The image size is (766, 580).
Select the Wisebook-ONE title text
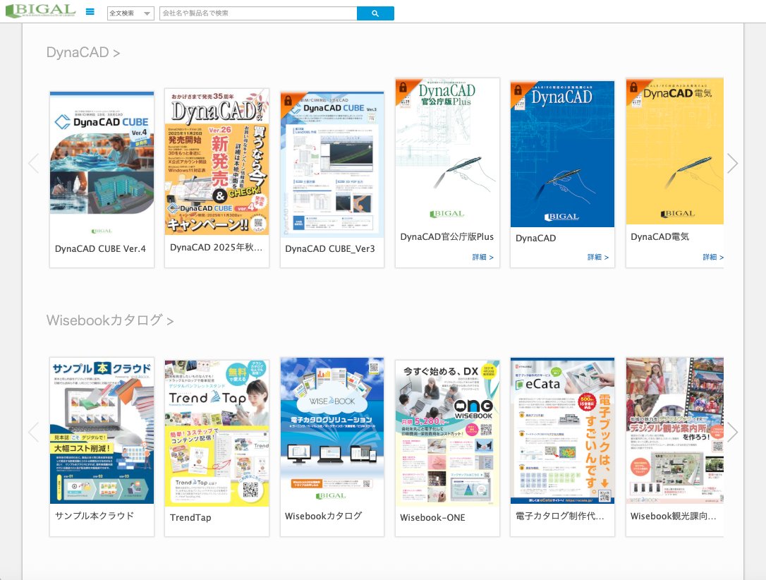coord(432,517)
